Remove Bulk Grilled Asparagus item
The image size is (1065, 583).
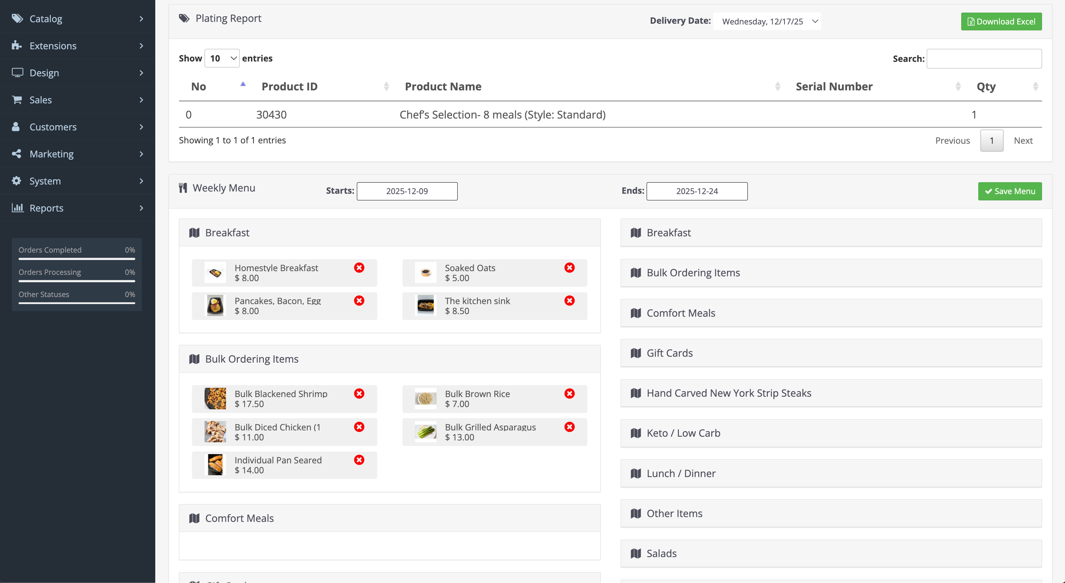pyautogui.click(x=569, y=427)
